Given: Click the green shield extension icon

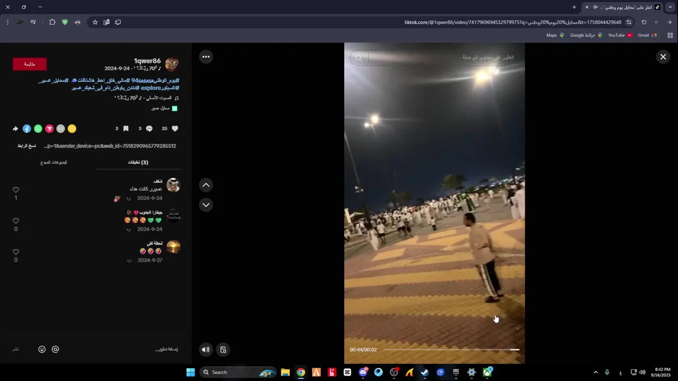Looking at the screenshot, I should coord(65,22).
